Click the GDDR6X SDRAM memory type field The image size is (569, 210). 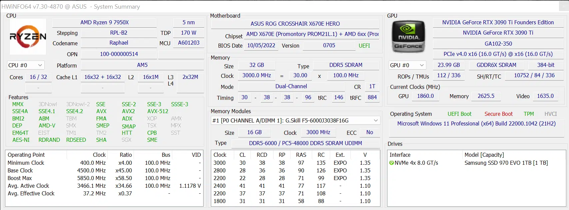[x=496, y=65]
